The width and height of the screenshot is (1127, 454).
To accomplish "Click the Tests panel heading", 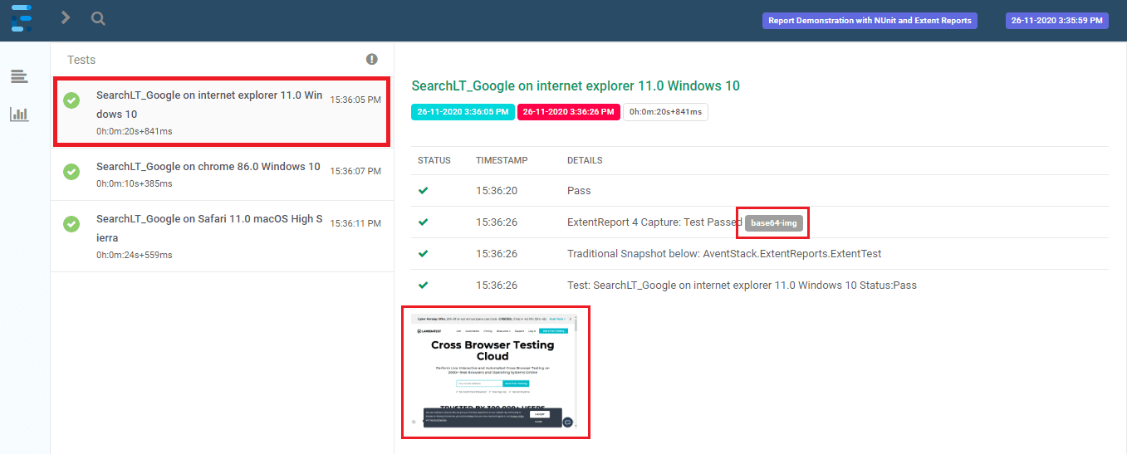I will 81,60.
